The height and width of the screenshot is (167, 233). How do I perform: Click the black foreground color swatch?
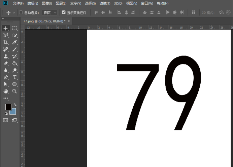8,107
